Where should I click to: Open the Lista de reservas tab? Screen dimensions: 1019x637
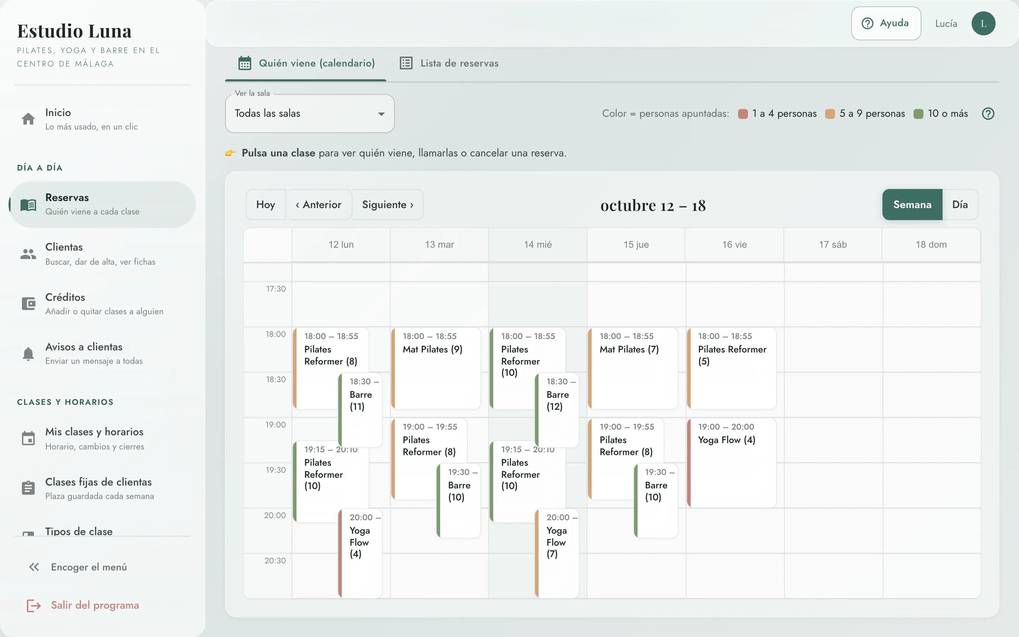[x=449, y=63]
